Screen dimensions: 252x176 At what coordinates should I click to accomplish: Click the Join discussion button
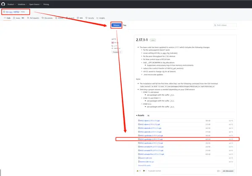click(228, 171)
